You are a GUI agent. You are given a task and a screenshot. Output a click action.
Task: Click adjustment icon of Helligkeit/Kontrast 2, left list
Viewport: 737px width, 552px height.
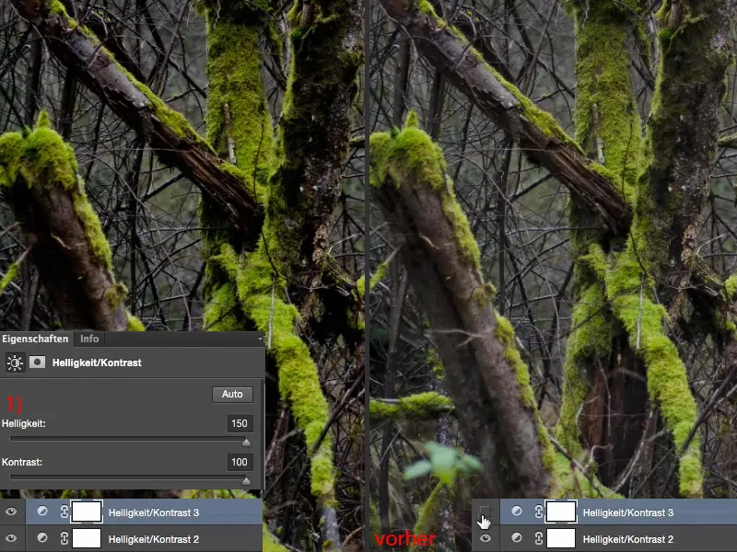(x=42, y=537)
